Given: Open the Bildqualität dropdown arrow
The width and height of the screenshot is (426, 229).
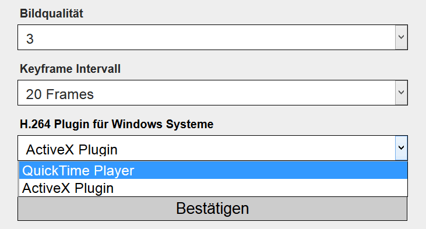Looking at the screenshot, I should (402, 37).
